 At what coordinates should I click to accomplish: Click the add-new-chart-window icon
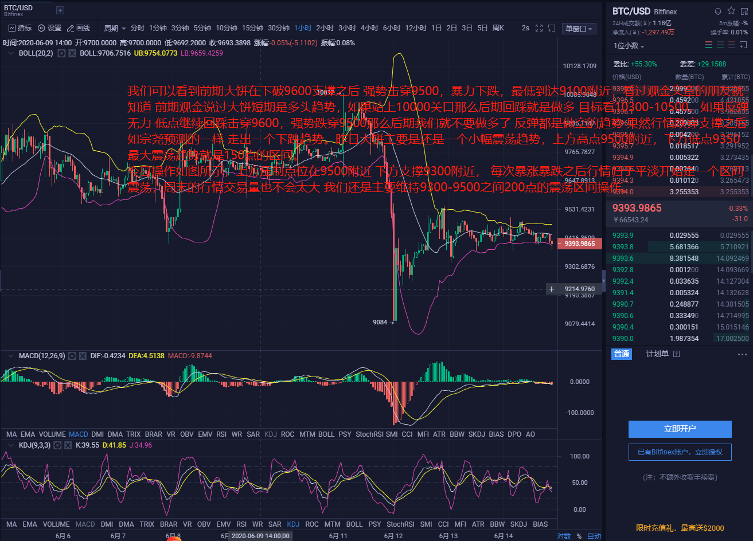pos(551,28)
